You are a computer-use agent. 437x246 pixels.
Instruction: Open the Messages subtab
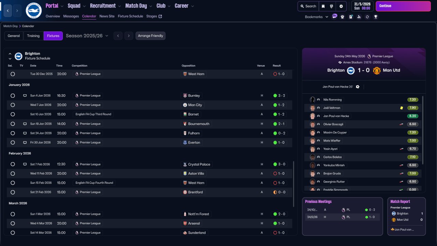tap(71, 16)
